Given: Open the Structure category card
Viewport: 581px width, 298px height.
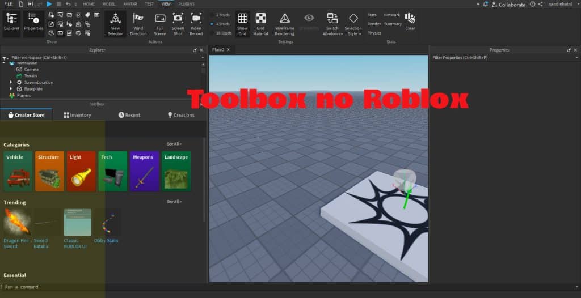Looking at the screenshot, I should (50, 171).
